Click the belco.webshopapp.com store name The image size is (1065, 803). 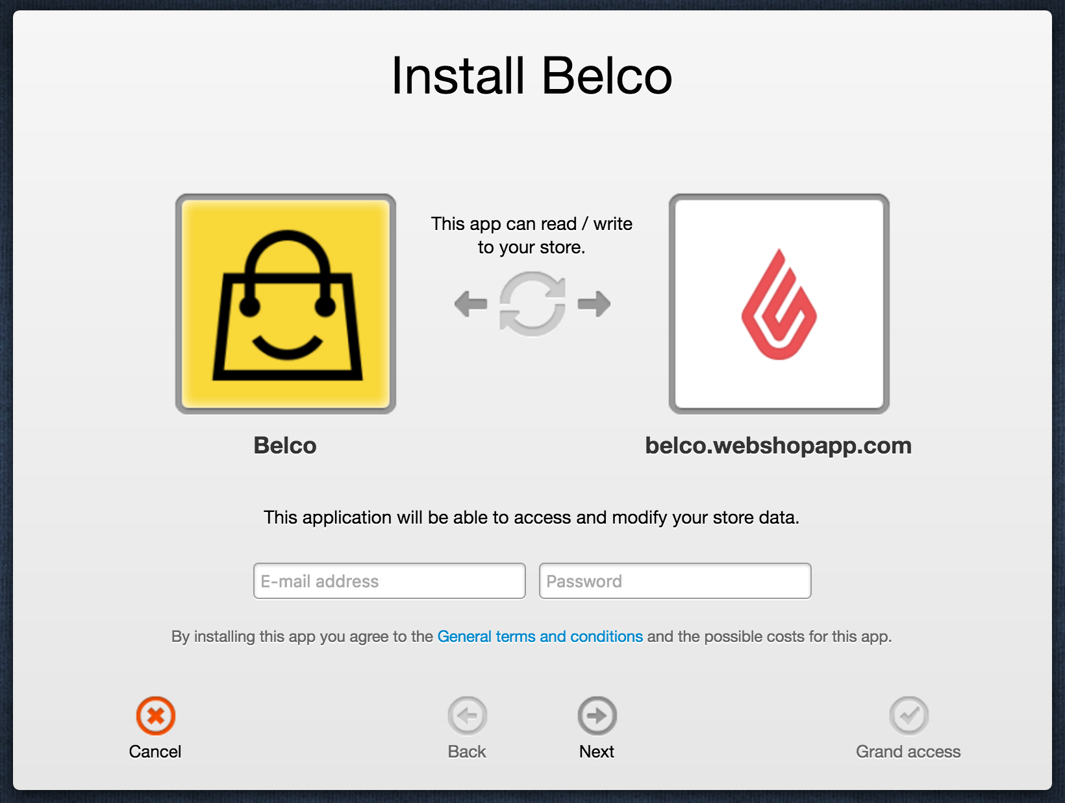779,446
